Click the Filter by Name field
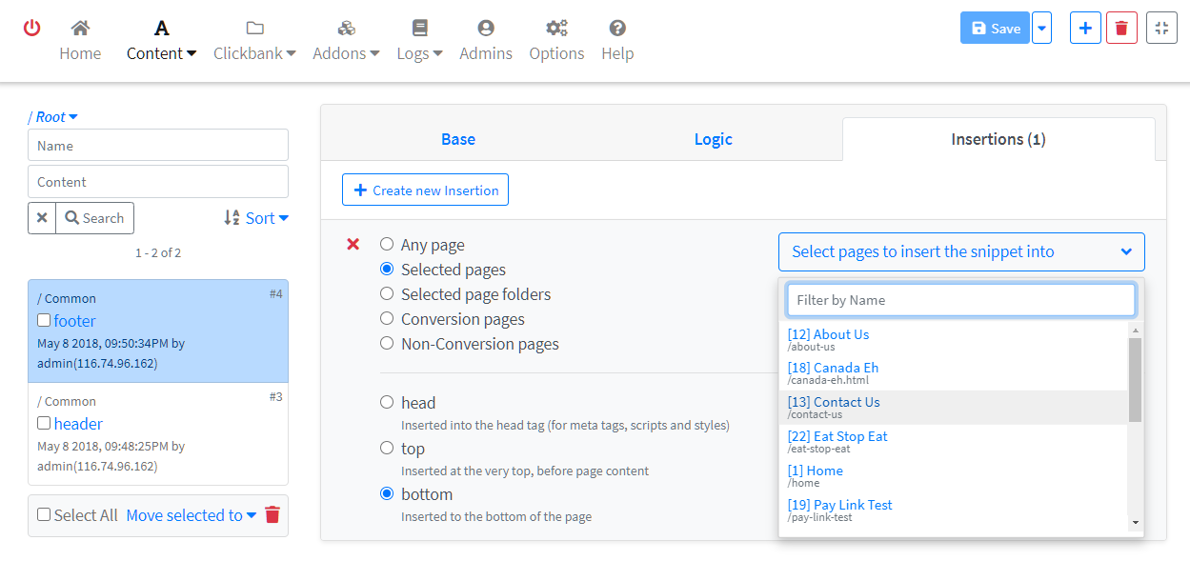 pos(960,300)
